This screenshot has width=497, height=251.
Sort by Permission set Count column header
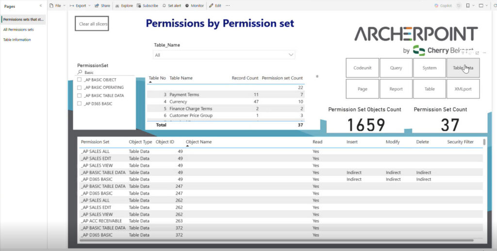pyautogui.click(x=282, y=78)
